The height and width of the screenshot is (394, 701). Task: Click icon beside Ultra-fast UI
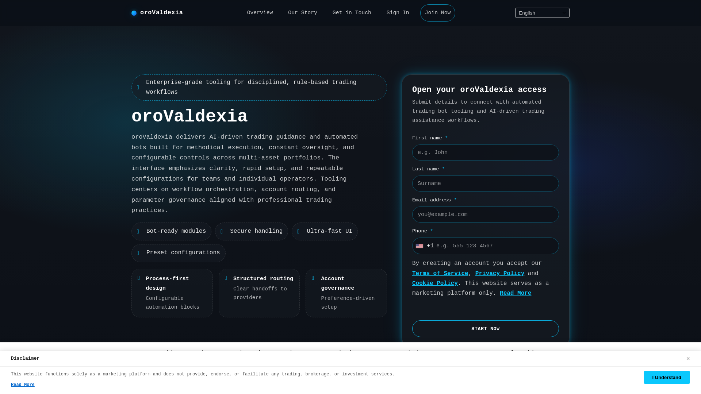coord(298,232)
